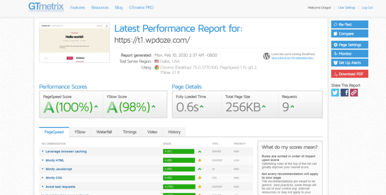Click the RECOMMENDATION column header
The image size is (386, 195).
pos(54,143)
